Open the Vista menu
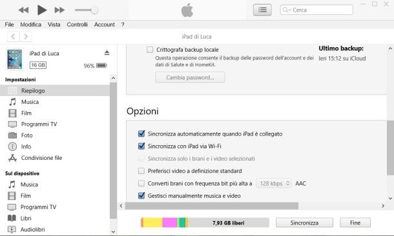 pos(54,25)
